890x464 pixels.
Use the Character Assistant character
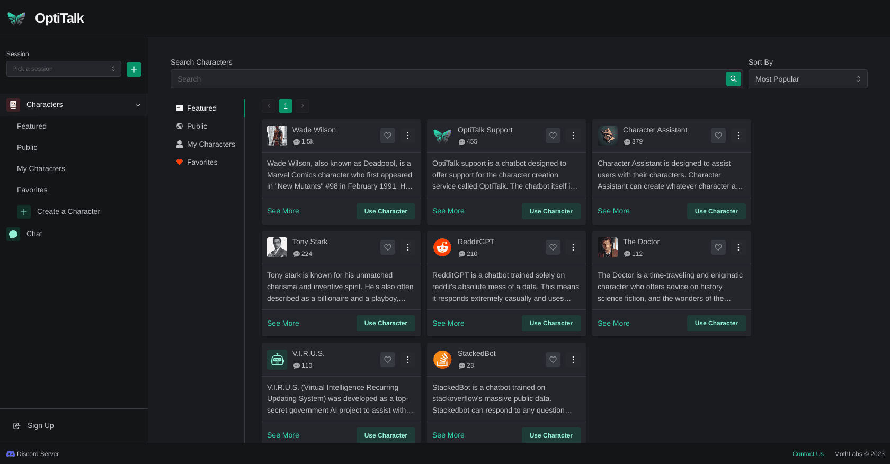coord(716,211)
